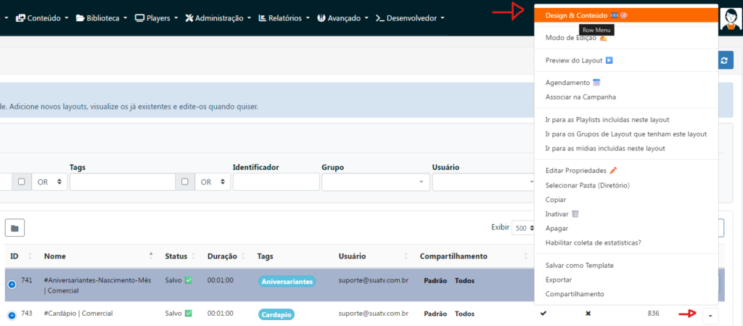Viewport: 743px width, 326px height.
Task: Click the folder icon button
Action: (x=15, y=228)
